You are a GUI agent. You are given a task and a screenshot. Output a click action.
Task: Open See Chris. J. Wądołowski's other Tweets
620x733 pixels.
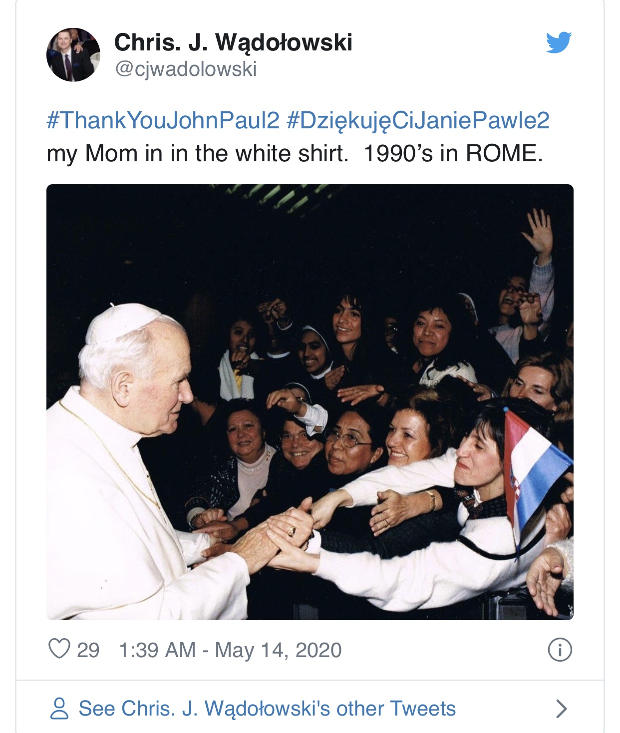click(267, 709)
